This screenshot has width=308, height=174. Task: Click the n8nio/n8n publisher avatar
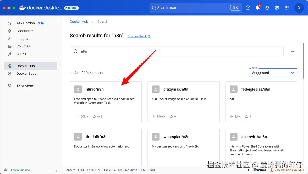78,89
